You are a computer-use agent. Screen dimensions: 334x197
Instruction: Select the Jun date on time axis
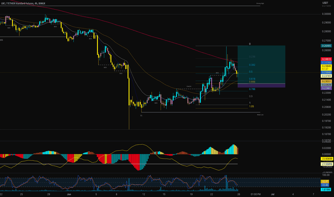tap(69, 194)
